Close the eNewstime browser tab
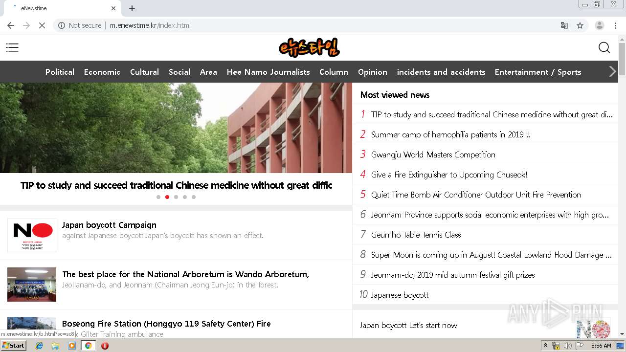The image size is (626, 352). click(113, 8)
